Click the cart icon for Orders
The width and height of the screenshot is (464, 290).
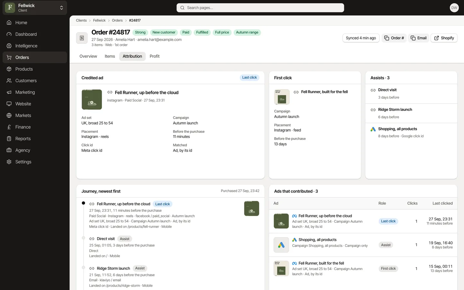tap(9, 57)
